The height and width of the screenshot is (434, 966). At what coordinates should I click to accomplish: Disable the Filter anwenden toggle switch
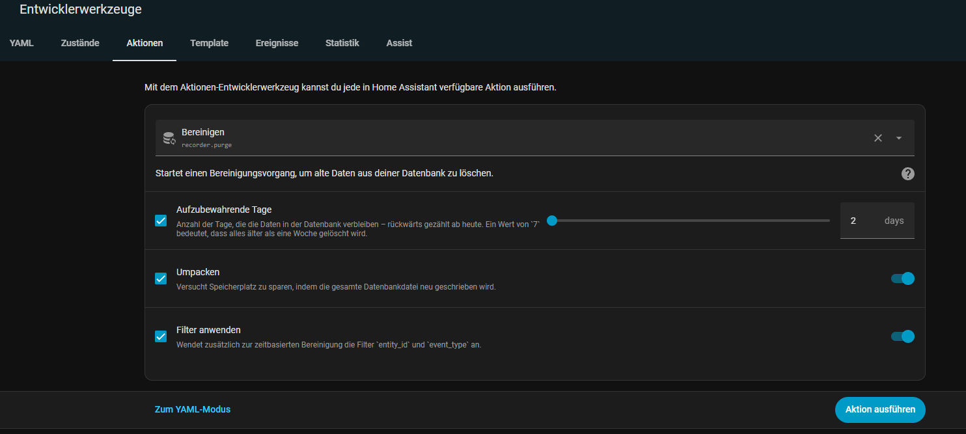[902, 336]
